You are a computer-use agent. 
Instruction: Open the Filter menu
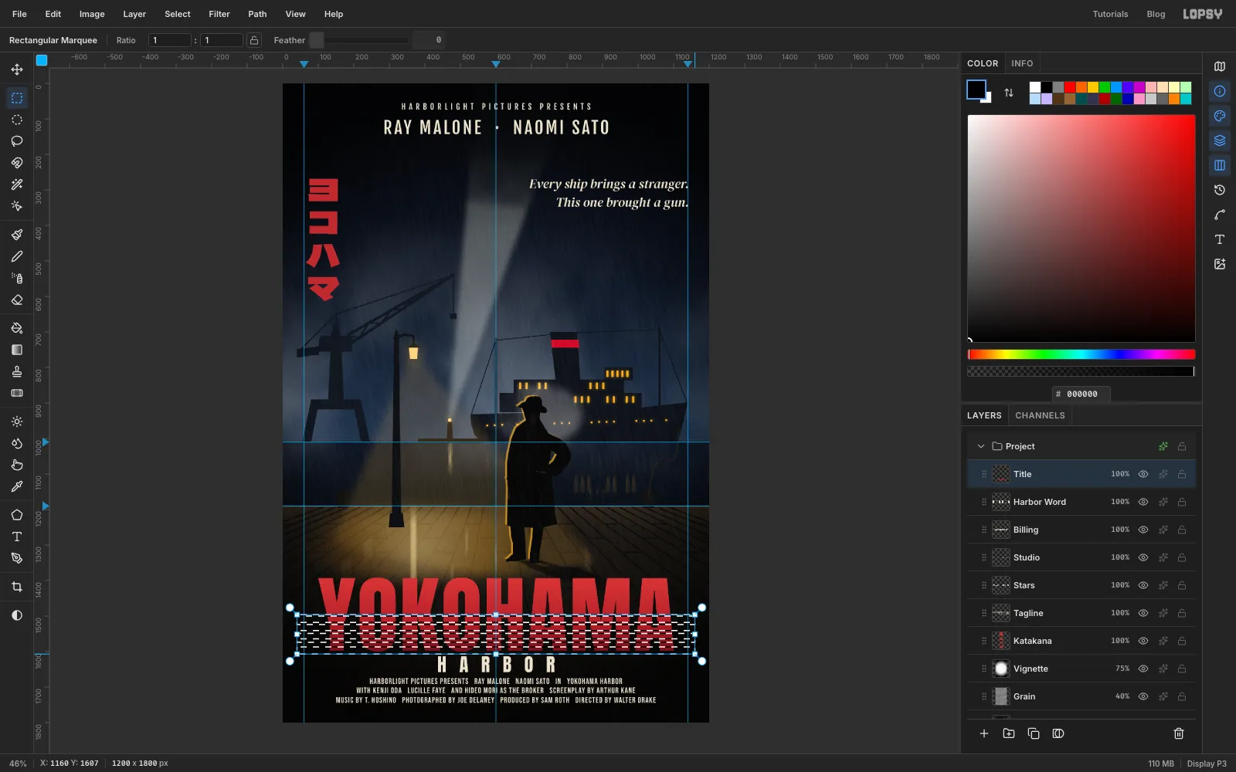(x=219, y=14)
